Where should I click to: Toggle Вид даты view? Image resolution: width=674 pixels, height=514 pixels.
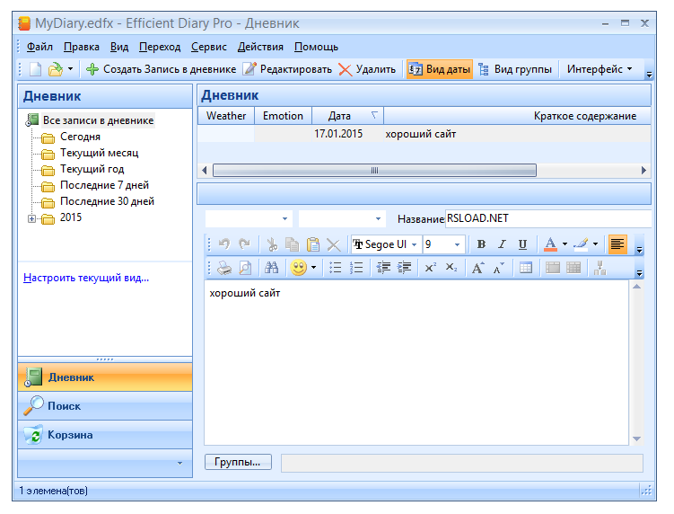pyautogui.click(x=439, y=69)
